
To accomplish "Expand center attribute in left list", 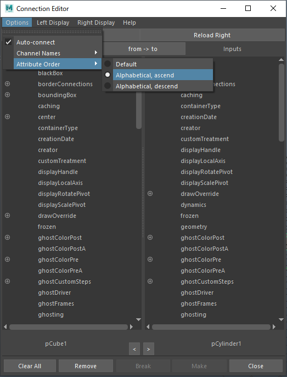I will (8, 116).
